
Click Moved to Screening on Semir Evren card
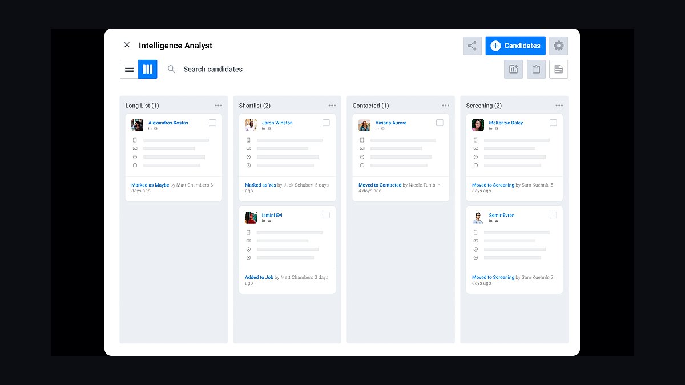[x=493, y=277]
